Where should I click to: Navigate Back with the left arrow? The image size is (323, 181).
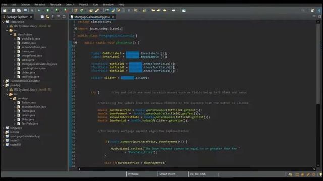(x=165, y=10)
